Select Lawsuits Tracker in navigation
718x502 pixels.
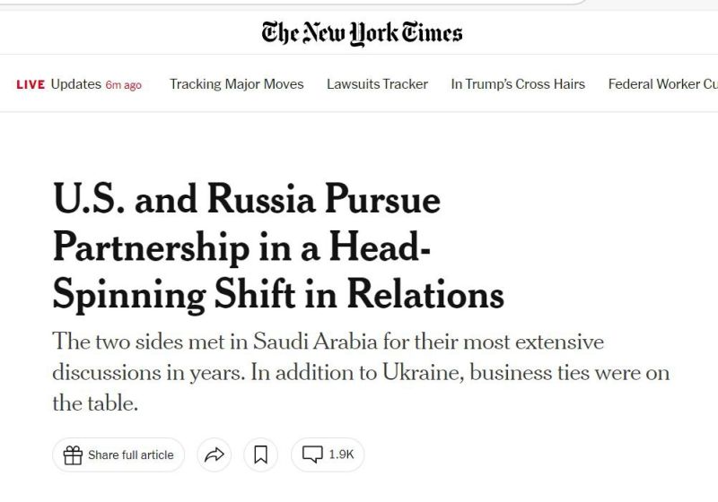(377, 84)
